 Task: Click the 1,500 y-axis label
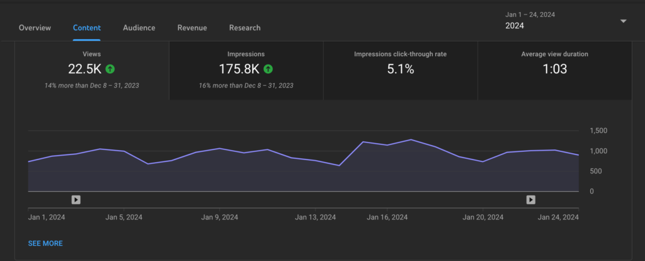pos(598,131)
